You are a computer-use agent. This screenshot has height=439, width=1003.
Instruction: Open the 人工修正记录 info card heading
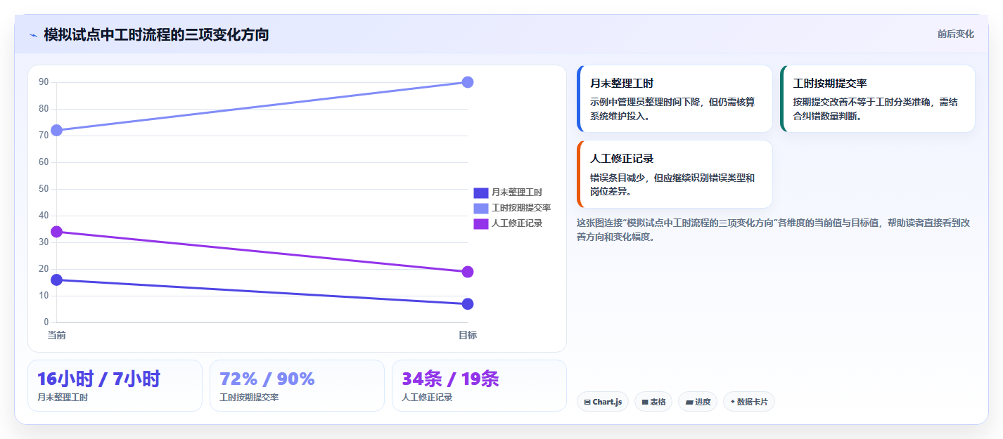(622, 159)
